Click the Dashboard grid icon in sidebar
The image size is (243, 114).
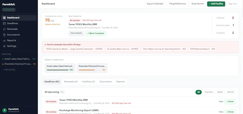(4, 18)
